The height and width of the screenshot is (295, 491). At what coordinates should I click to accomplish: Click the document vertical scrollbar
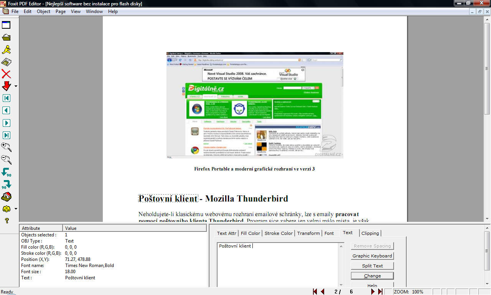click(x=487, y=119)
